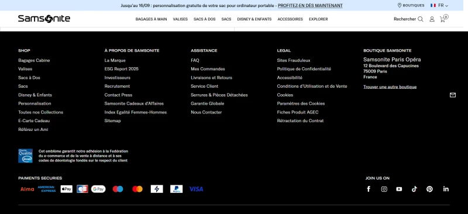Open the Nous Contacter link

click(x=207, y=112)
